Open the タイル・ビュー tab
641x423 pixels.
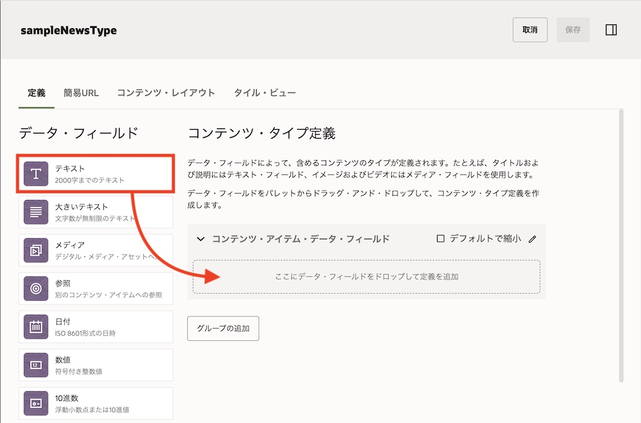265,93
